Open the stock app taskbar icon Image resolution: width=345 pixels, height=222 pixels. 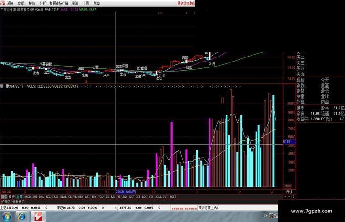point(38,217)
